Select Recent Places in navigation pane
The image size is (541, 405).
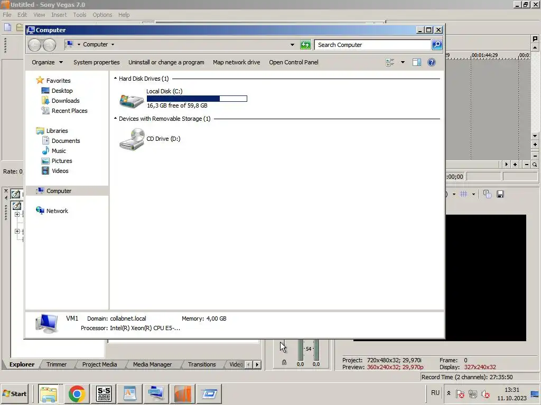click(69, 111)
